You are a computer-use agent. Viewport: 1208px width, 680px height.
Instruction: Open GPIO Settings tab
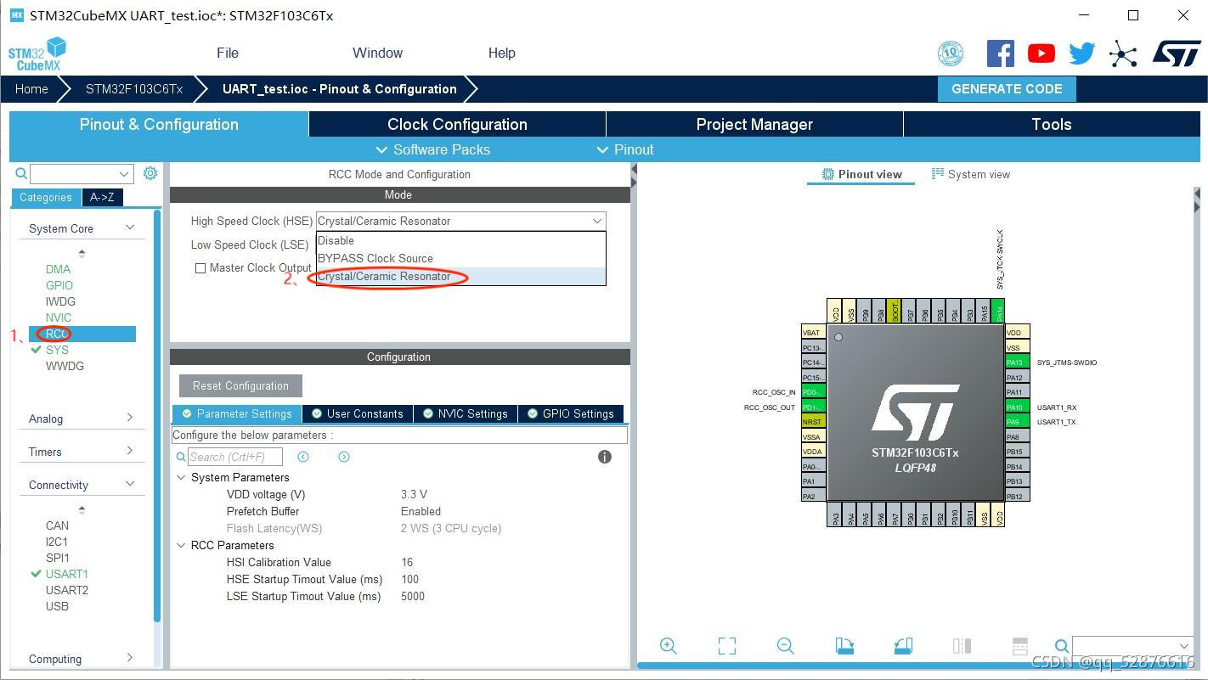(571, 413)
